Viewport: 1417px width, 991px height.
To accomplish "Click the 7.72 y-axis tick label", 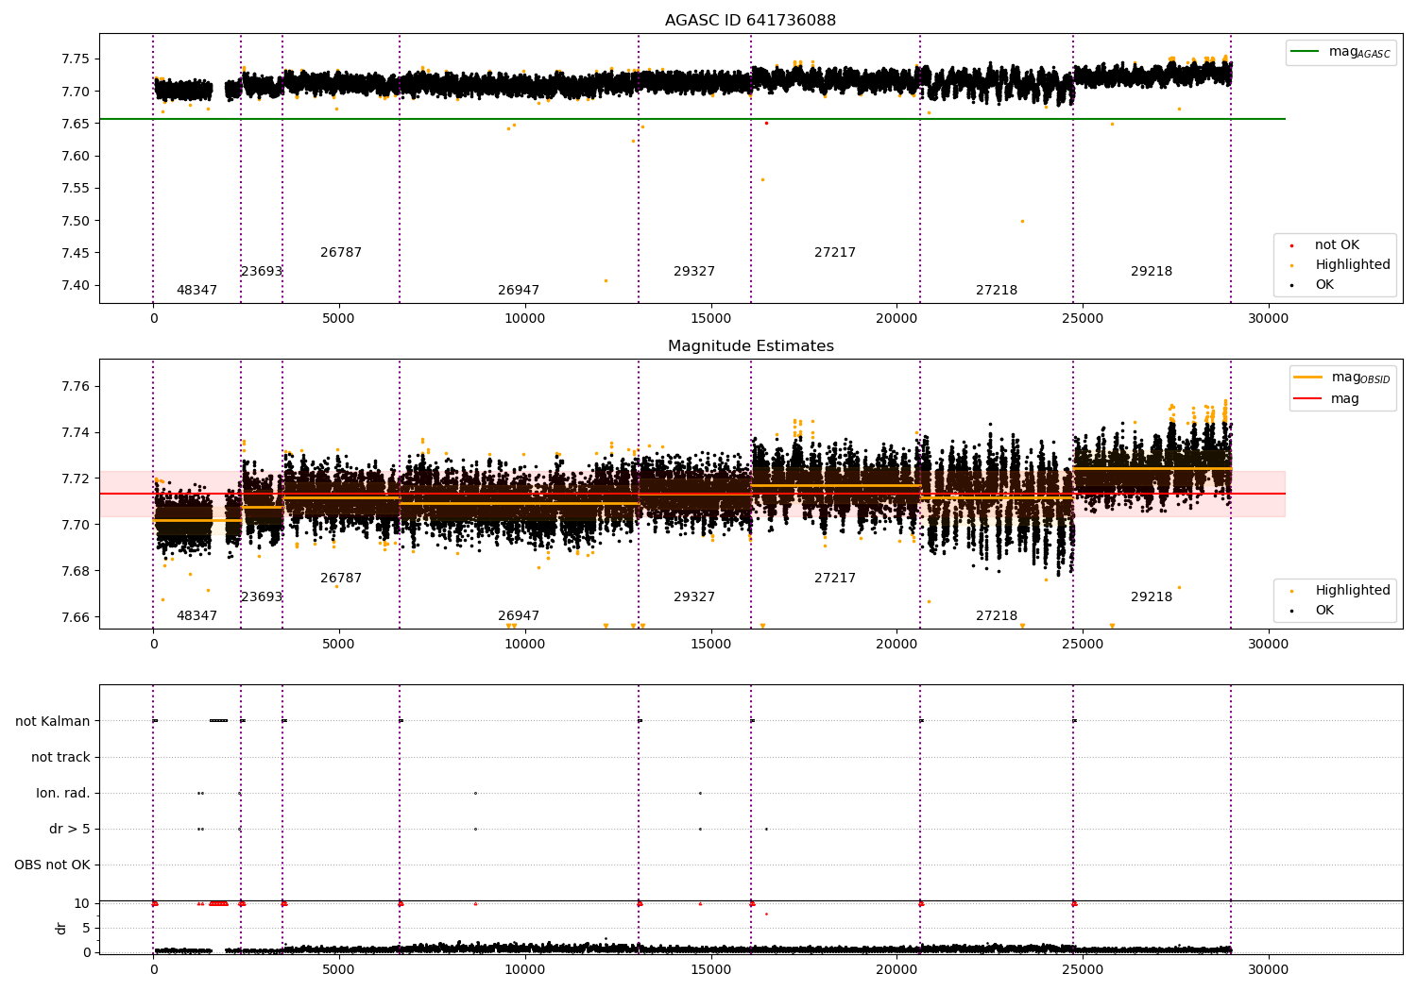I will [76, 479].
